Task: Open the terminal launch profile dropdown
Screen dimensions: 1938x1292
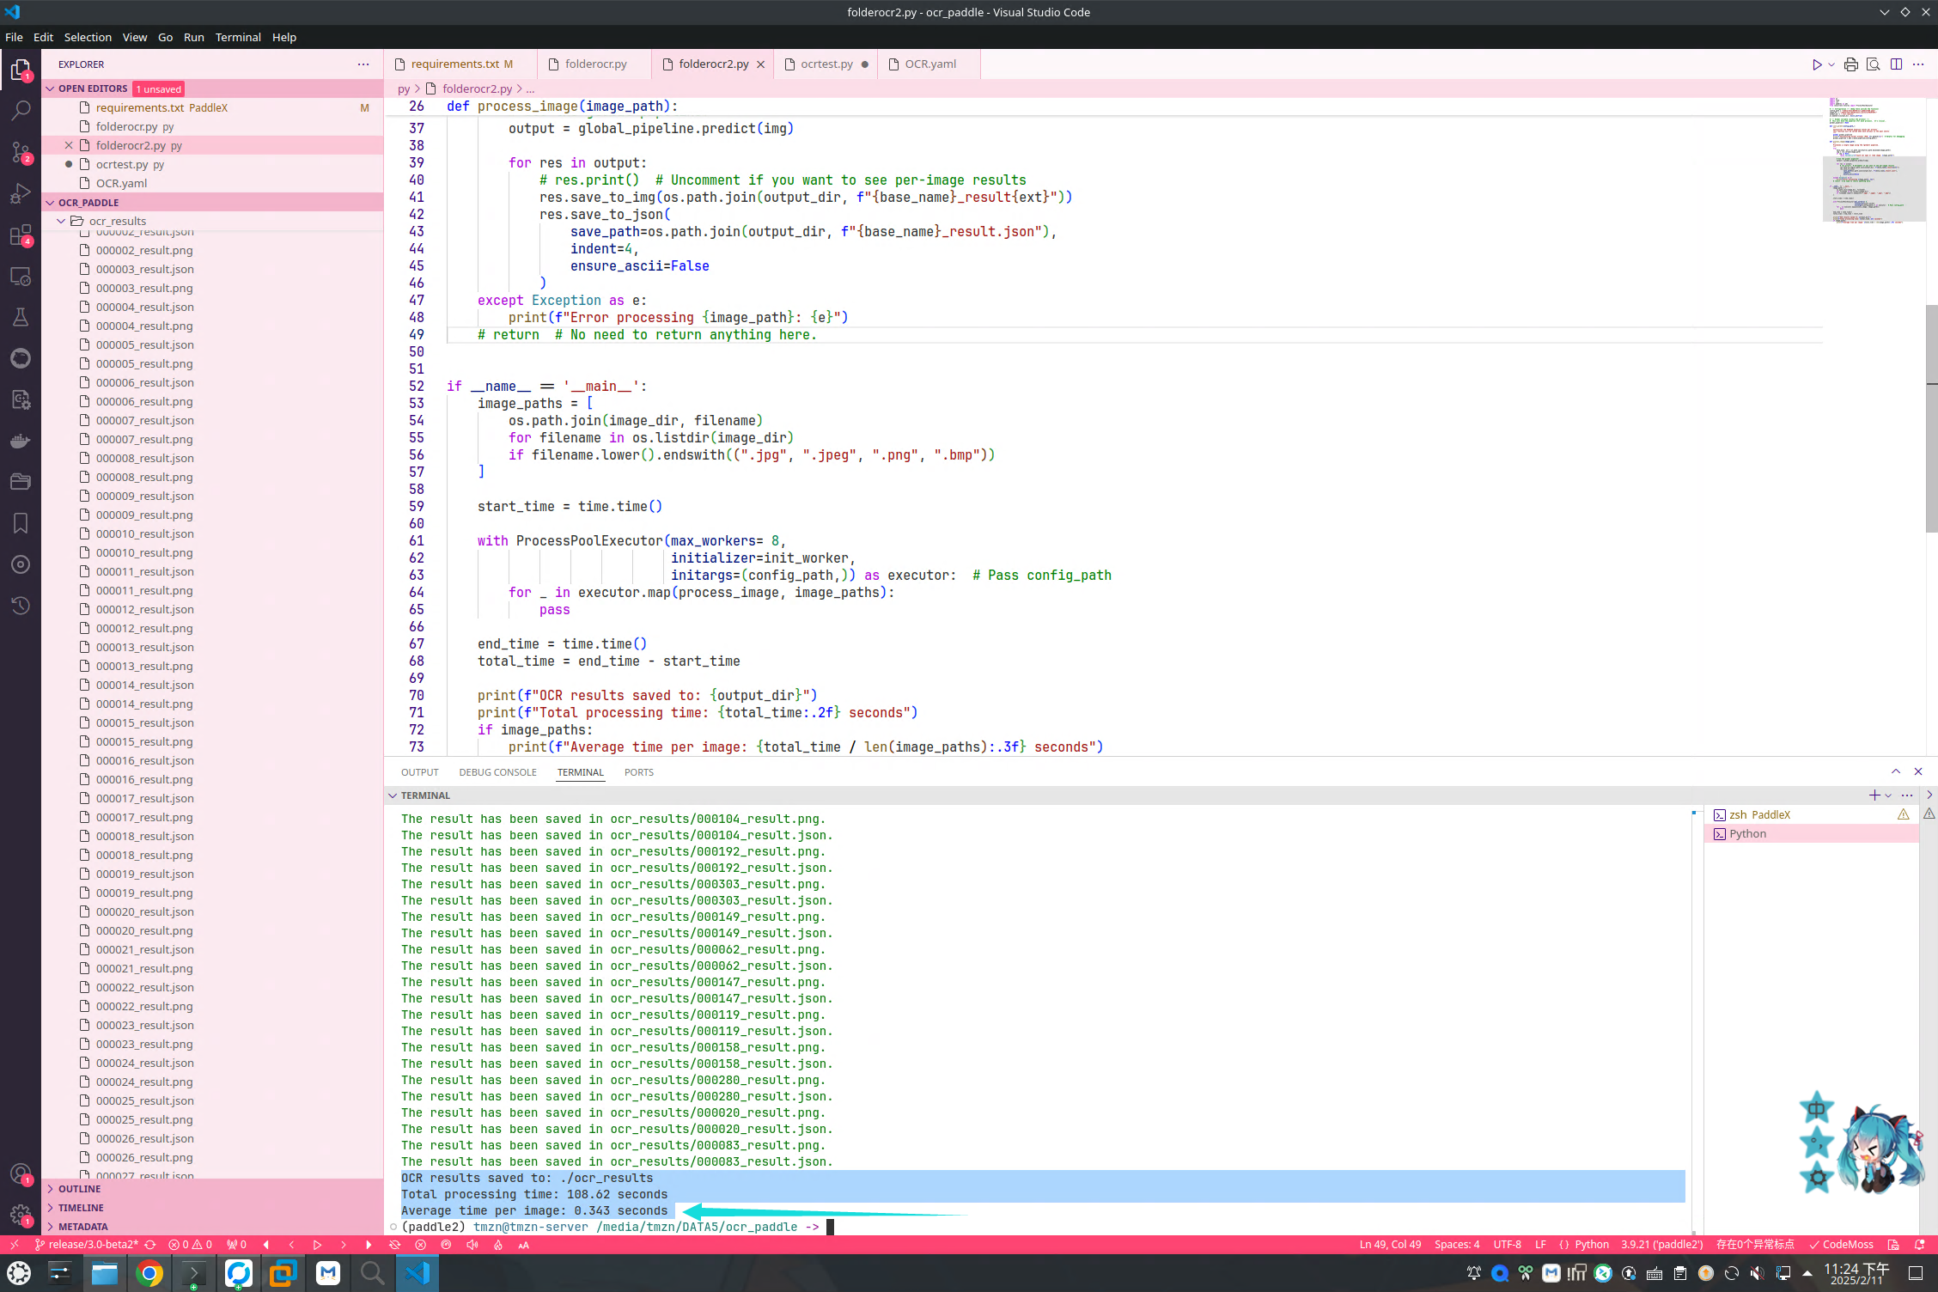Action: 1886,795
